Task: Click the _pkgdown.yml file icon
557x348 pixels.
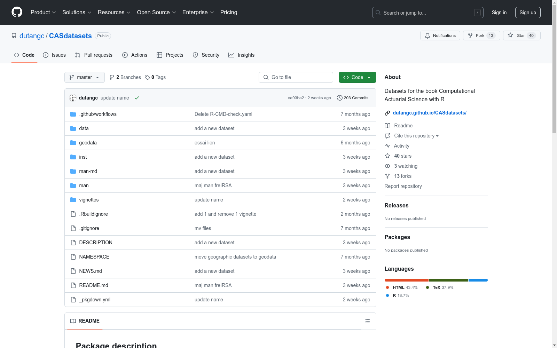Action: (x=73, y=300)
